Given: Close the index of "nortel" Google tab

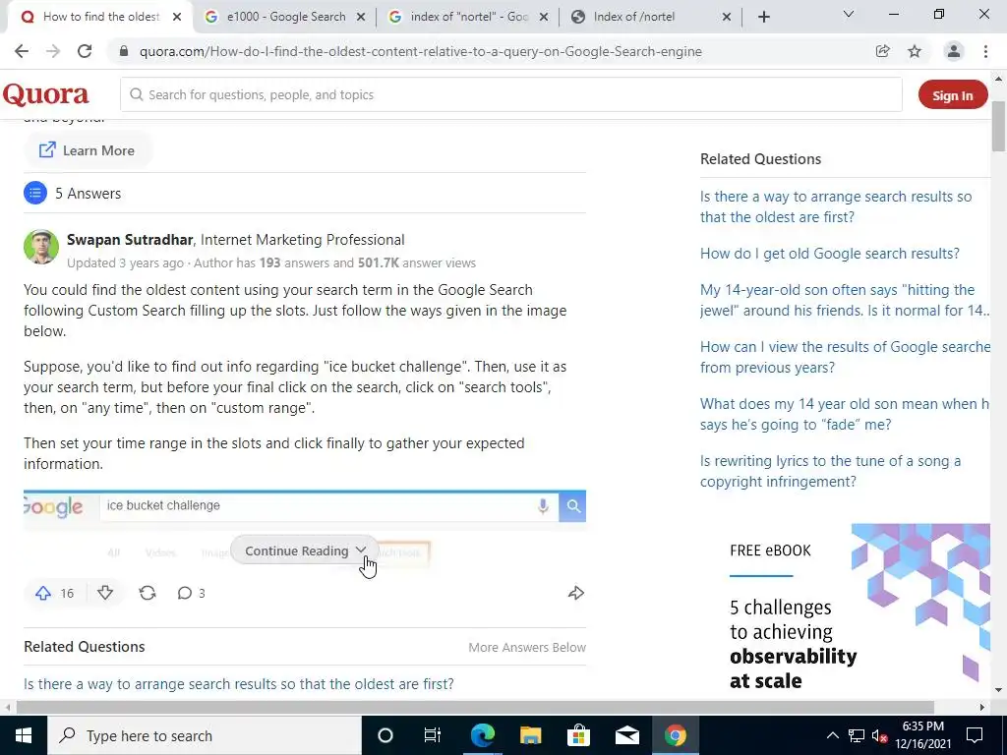Looking at the screenshot, I should point(543,18).
